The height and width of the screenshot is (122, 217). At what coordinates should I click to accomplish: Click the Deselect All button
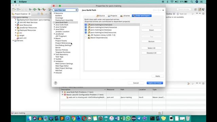pos(152,53)
